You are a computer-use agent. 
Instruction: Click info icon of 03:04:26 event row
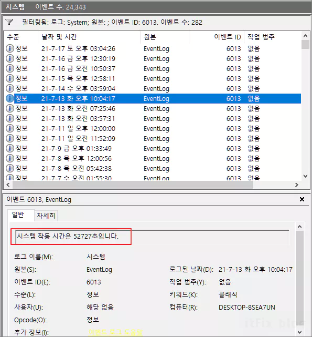point(9,48)
